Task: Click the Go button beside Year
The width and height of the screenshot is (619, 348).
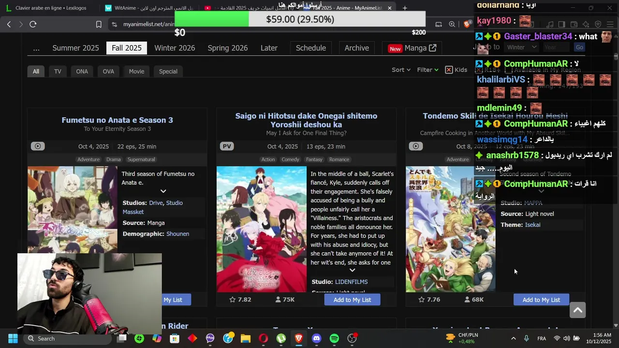Action: [579, 47]
